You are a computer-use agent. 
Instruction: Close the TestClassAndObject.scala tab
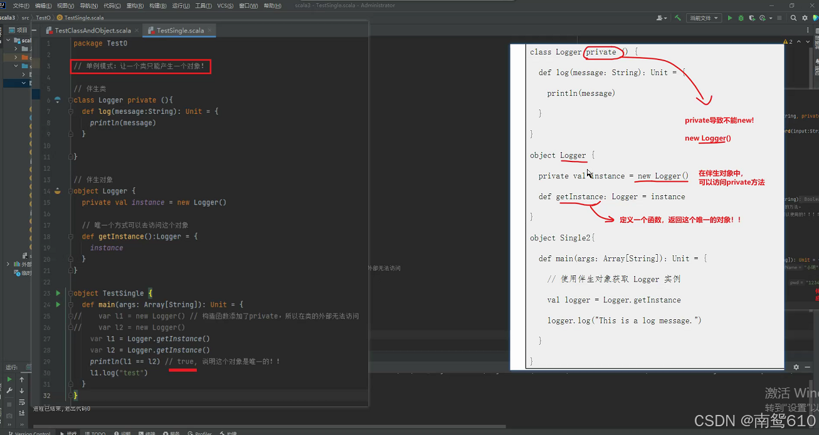(137, 30)
